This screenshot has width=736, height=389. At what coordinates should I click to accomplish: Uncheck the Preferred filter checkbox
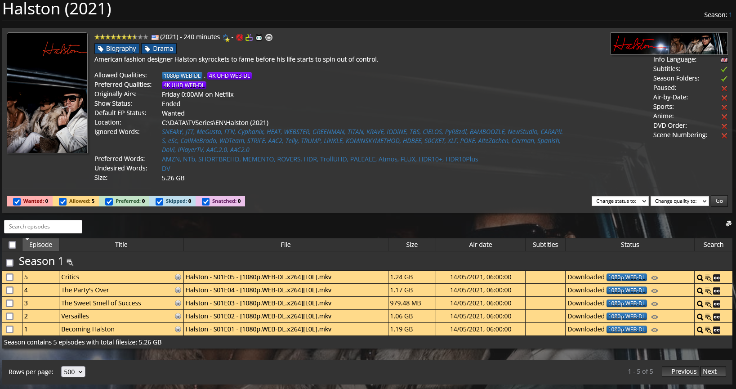[109, 201]
